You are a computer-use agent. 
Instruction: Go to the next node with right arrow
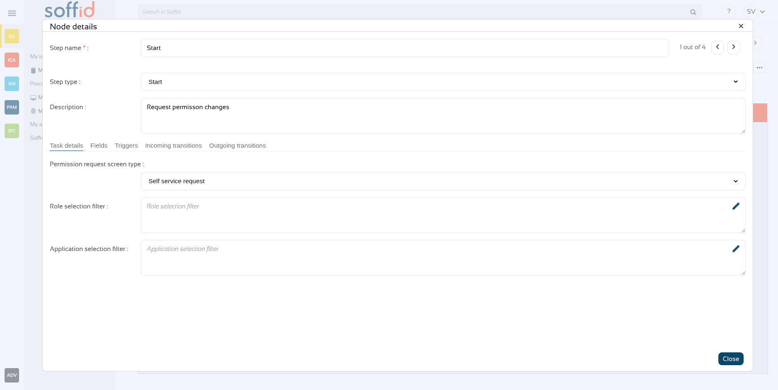(734, 47)
